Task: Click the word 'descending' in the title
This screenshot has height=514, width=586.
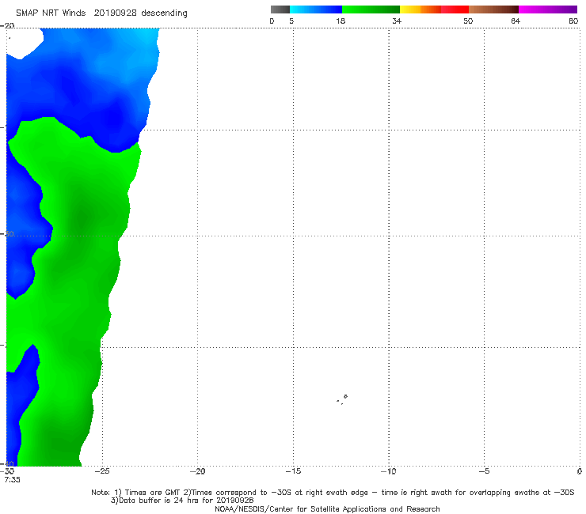Action: [164, 13]
